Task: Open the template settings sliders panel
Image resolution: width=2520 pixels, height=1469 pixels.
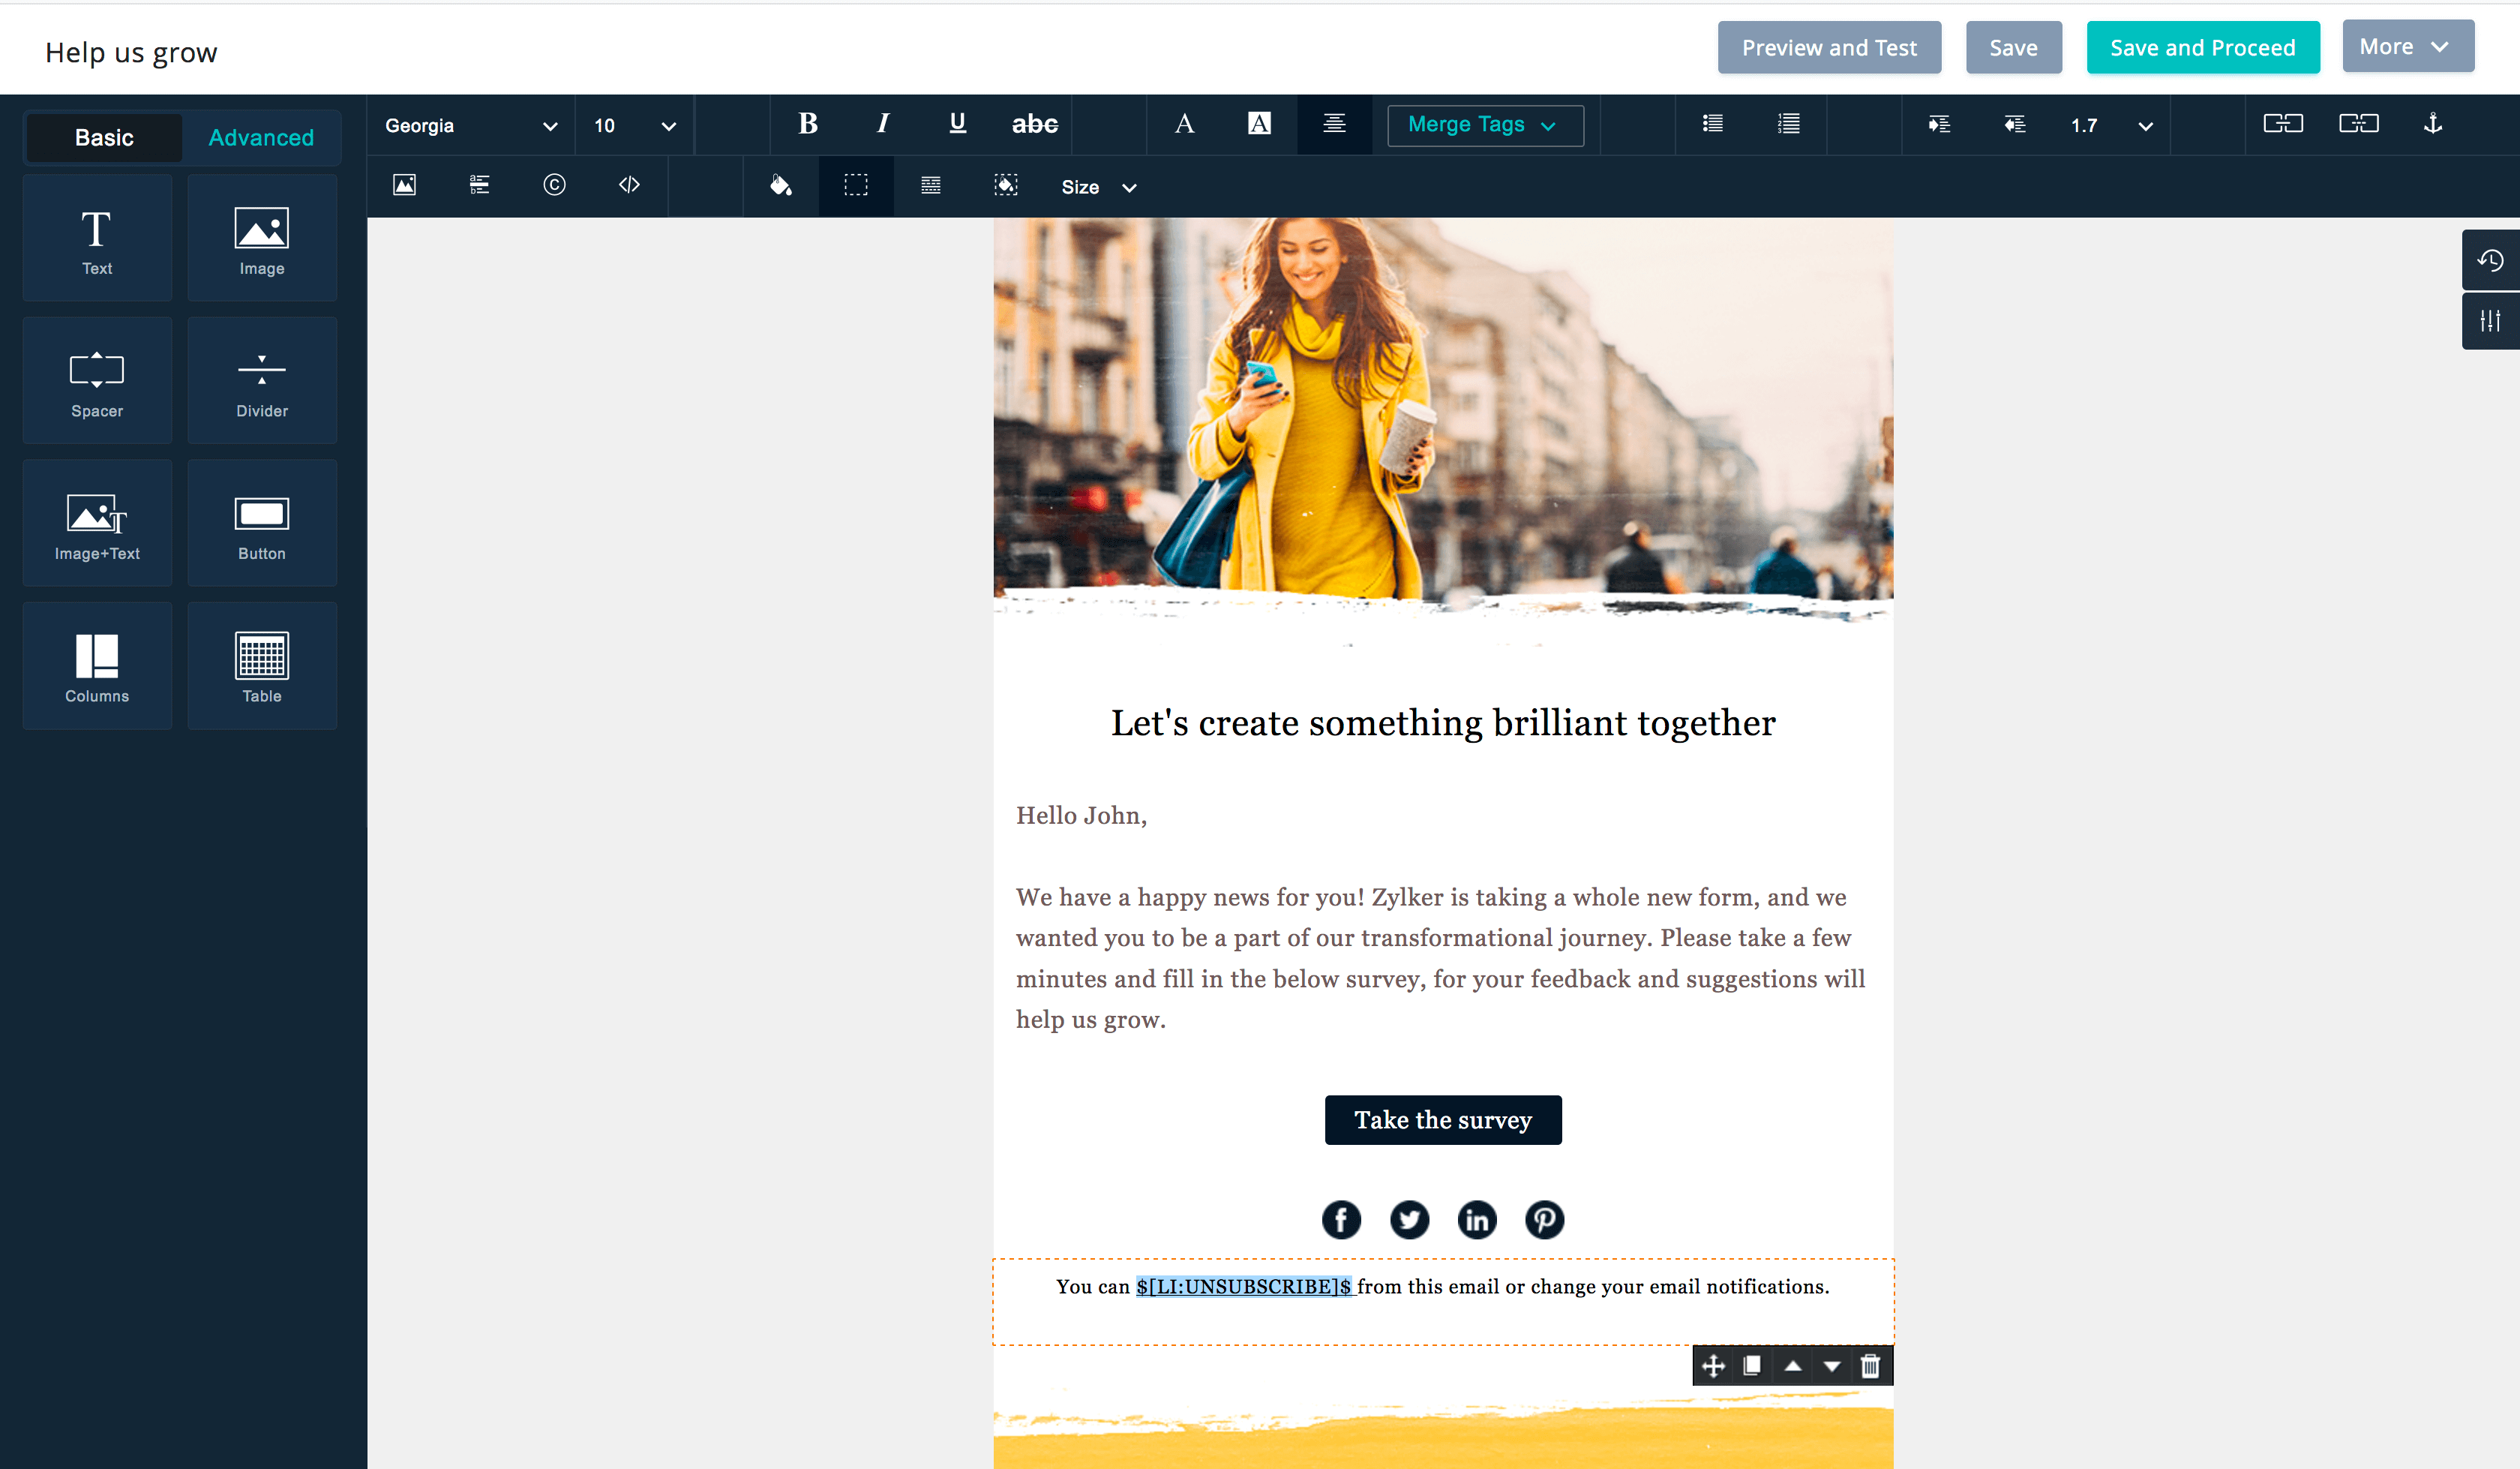Action: pyautogui.click(x=2490, y=320)
